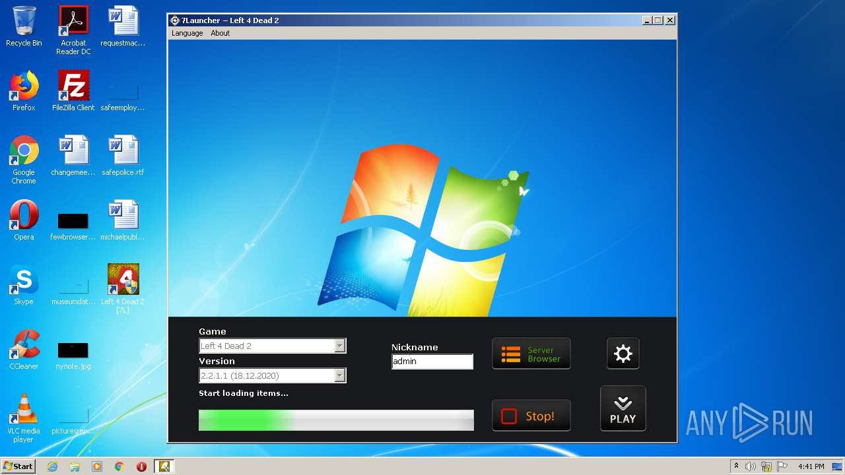Open the volume speaker tray icon
The image size is (845, 475).
pos(751,466)
